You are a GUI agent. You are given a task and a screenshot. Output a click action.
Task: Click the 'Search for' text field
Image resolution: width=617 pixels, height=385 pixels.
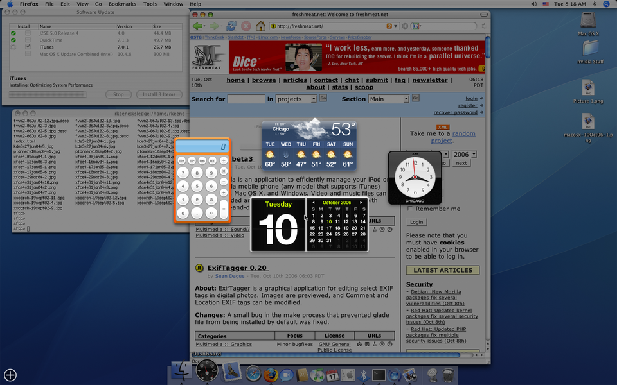pos(246,99)
